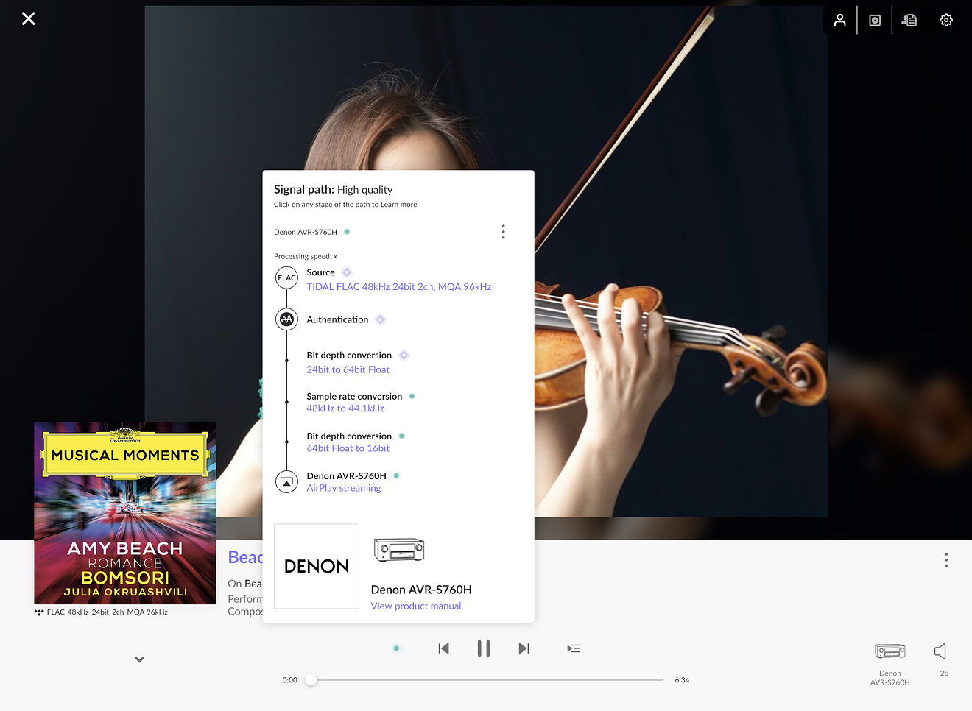
Task: Open 64bit Float to 16bit conversion
Action: [348, 448]
